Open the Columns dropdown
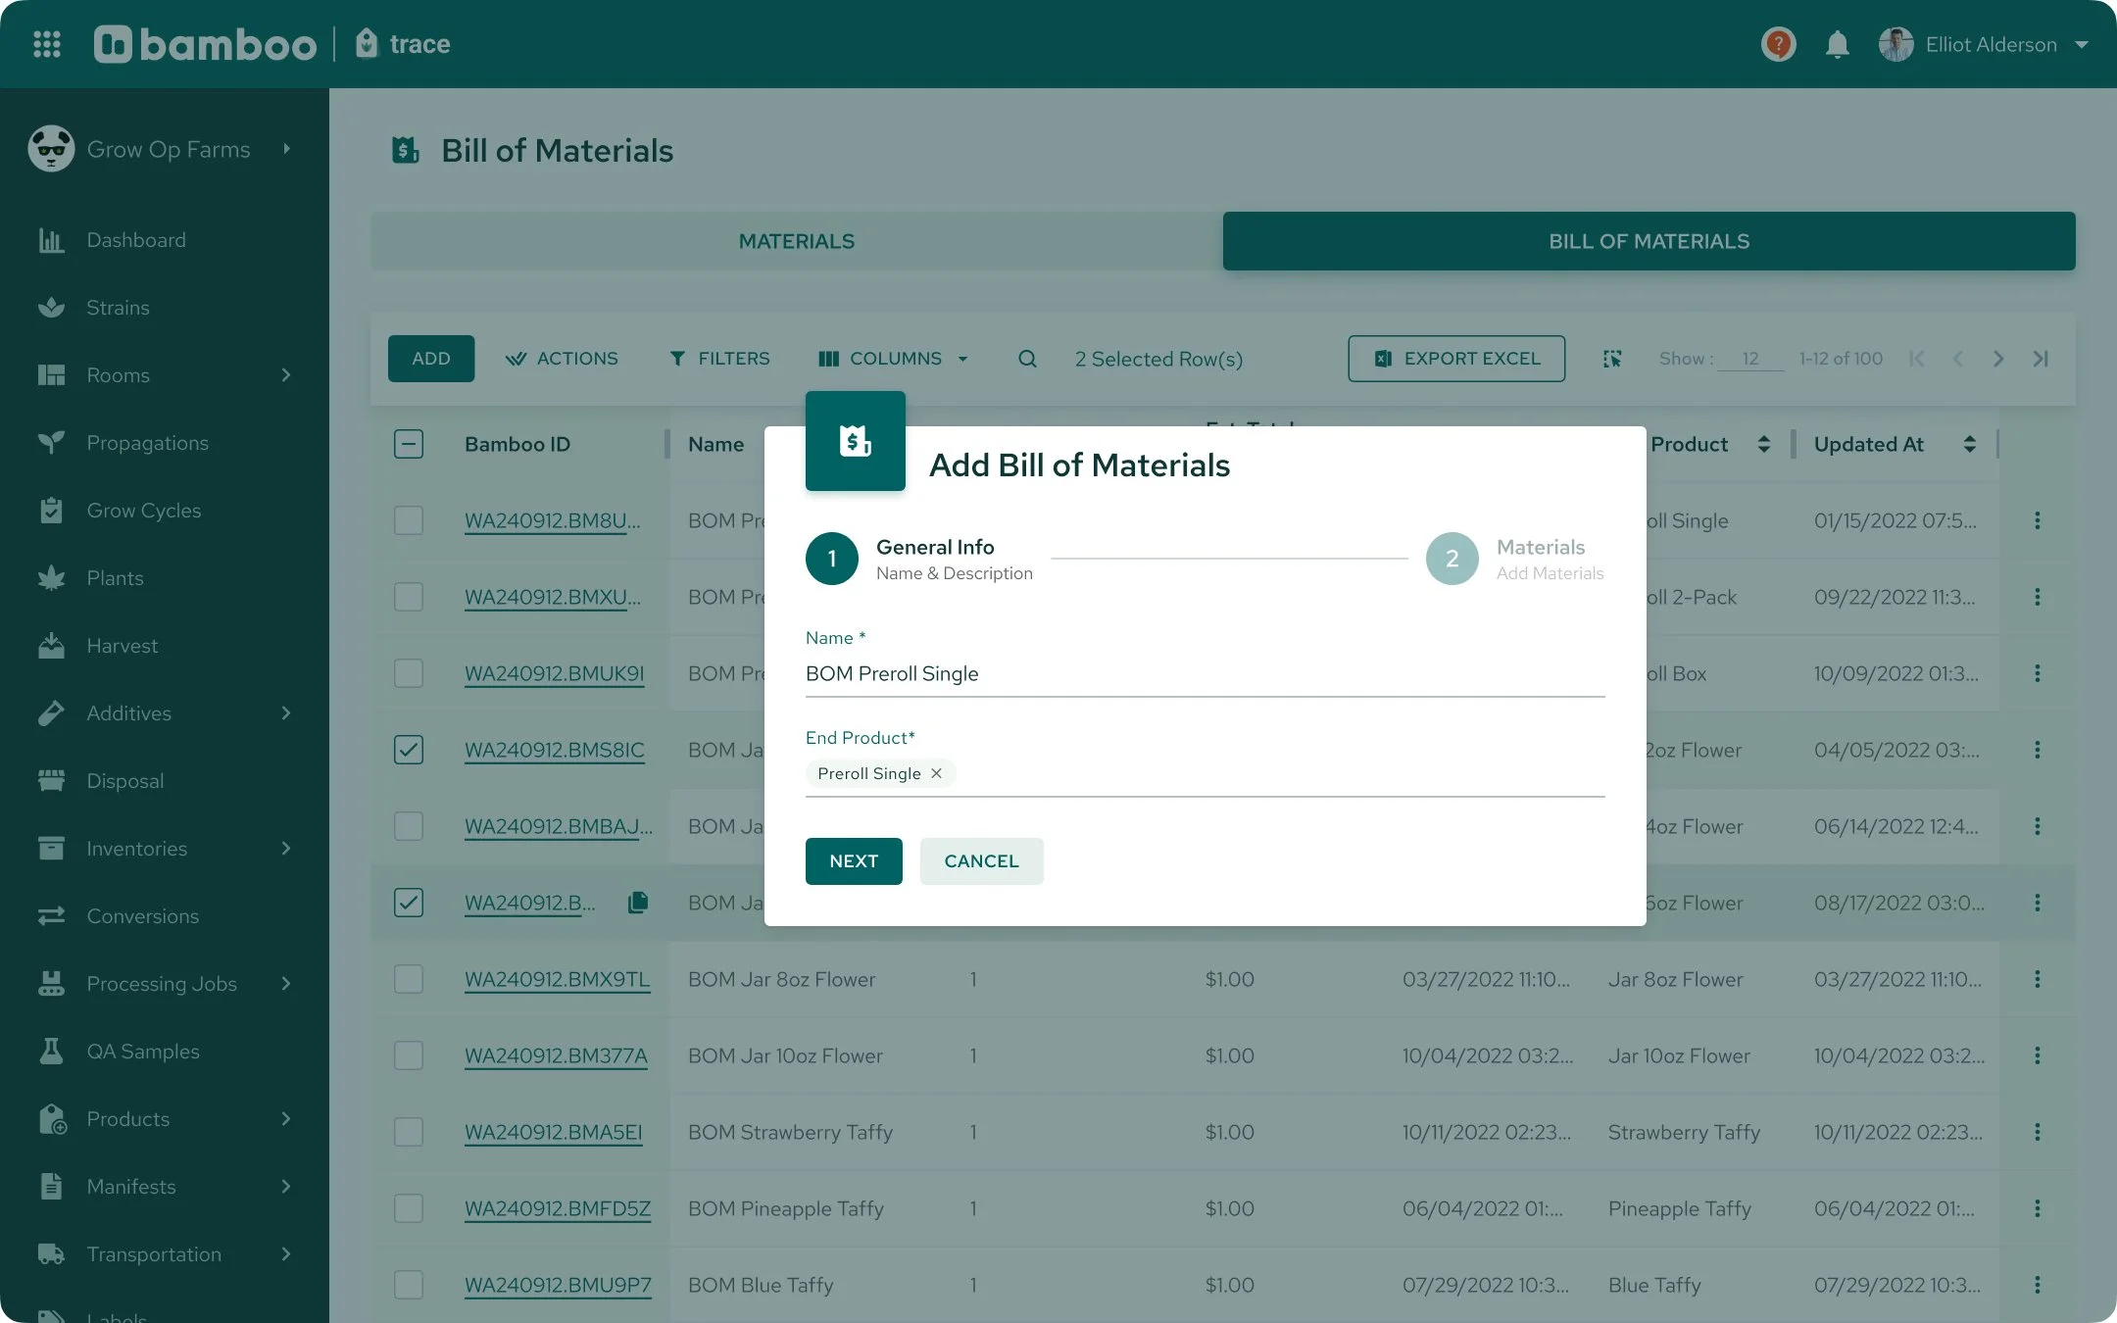Image resolution: width=2117 pixels, height=1323 pixels. coord(894,359)
